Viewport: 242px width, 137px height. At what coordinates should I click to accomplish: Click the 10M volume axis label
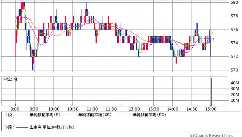coord(235,100)
